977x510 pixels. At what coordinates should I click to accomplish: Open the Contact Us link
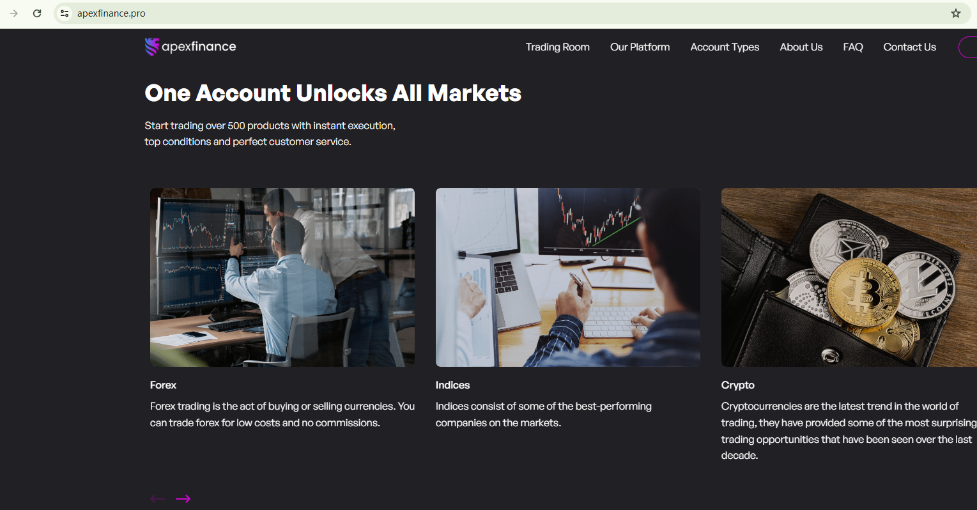point(909,47)
